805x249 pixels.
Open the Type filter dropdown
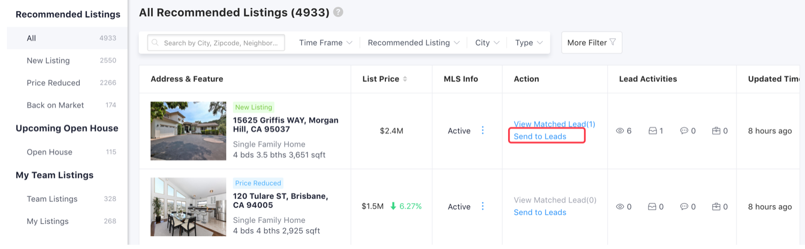pyautogui.click(x=528, y=43)
